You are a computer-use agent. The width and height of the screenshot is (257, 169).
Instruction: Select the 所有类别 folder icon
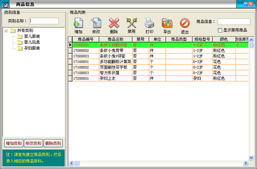pyautogui.click(x=13, y=30)
